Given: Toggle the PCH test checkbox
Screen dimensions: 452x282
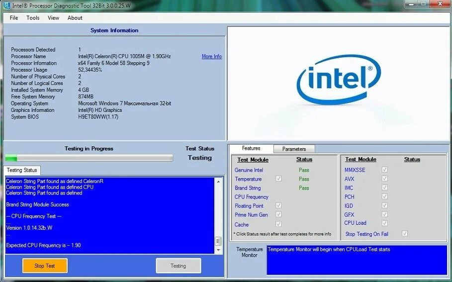Looking at the screenshot, I should pos(384,196).
